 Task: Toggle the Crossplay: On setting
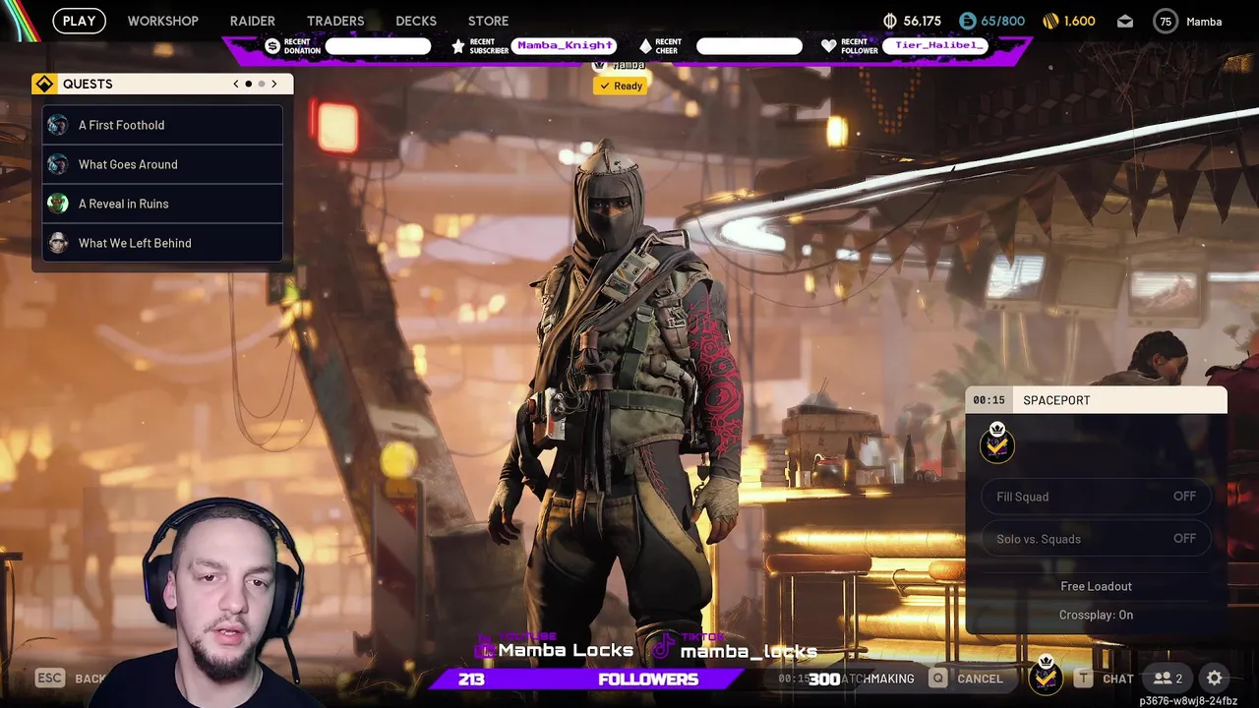(x=1096, y=615)
